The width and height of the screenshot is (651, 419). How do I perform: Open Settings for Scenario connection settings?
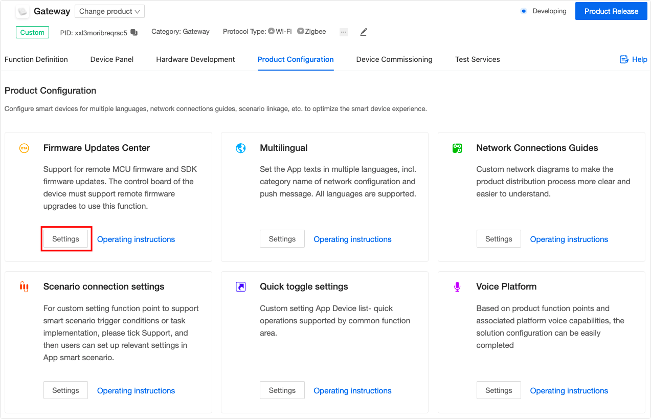65,390
